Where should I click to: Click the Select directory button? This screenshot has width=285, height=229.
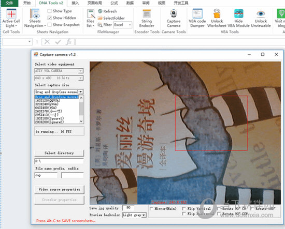(x=59, y=153)
